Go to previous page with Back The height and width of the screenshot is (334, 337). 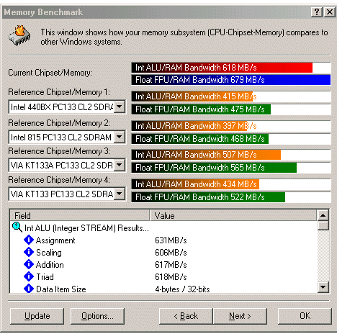(186, 316)
